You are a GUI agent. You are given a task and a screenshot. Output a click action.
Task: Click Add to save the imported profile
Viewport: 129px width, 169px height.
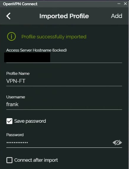tap(117, 16)
